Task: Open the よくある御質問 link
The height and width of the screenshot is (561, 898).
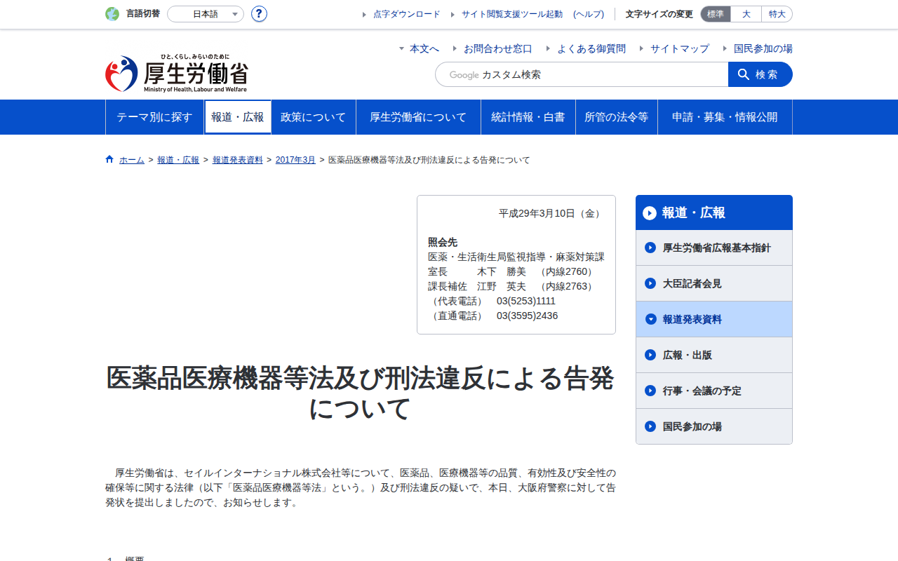Action: click(591, 48)
